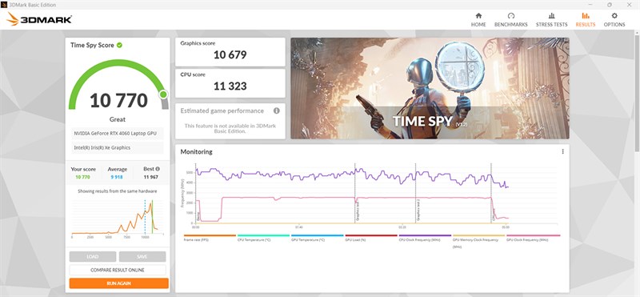The width and height of the screenshot is (640, 297).
Task: Click the info icon beside Best score
Action: pos(158,169)
